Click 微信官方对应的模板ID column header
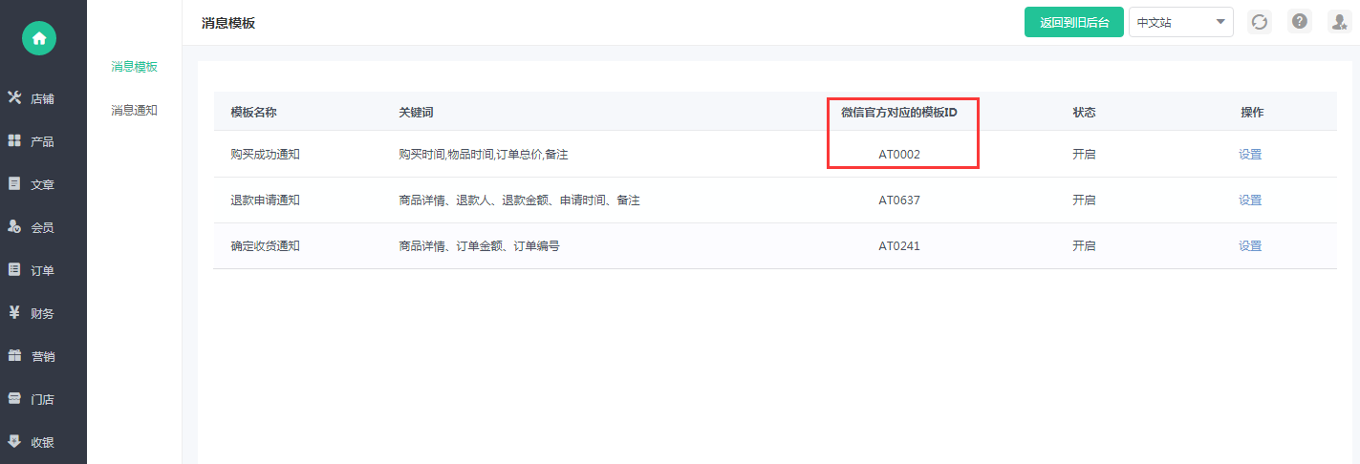The height and width of the screenshot is (464, 1360). coord(899,112)
